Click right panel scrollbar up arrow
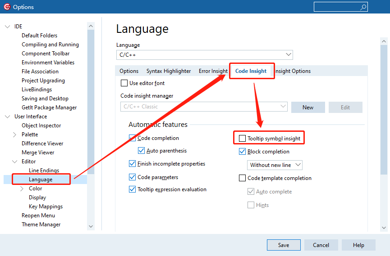 point(384,41)
